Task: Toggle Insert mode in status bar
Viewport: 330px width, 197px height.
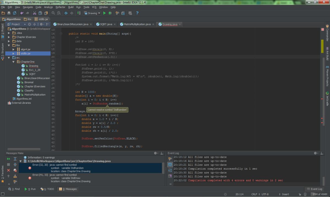Action: coord(285,194)
